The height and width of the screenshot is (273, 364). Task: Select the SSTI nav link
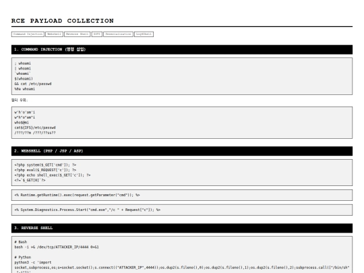[x=97, y=34]
